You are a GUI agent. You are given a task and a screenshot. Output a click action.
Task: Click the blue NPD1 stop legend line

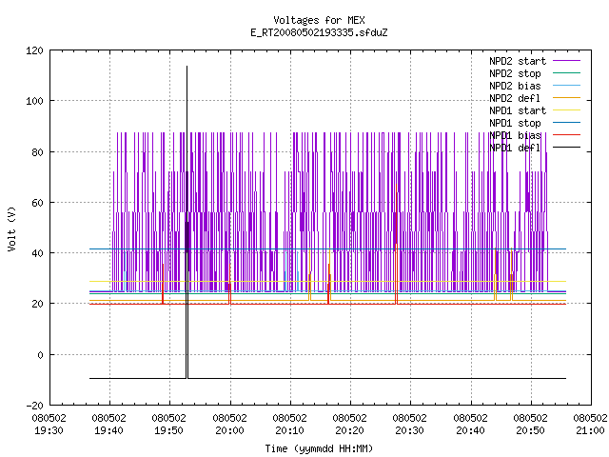[567, 123]
